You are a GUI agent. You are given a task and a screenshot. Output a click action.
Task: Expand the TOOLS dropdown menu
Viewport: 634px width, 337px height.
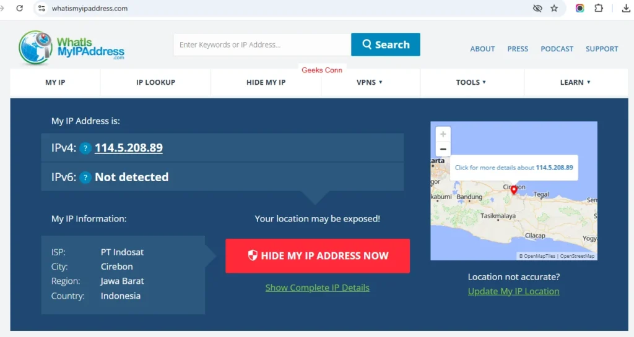pos(471,82)
